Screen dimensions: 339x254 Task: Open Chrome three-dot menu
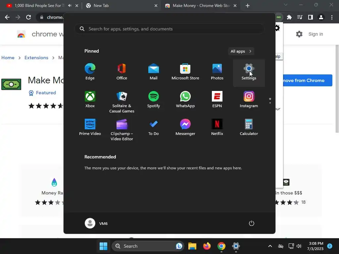tap(332, 17)
